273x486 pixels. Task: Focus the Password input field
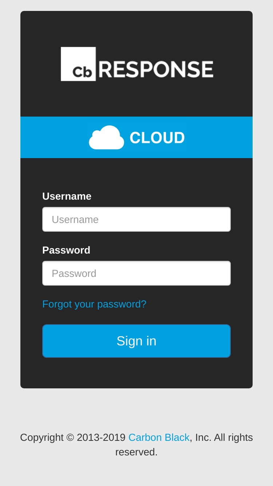click(136, 273)
